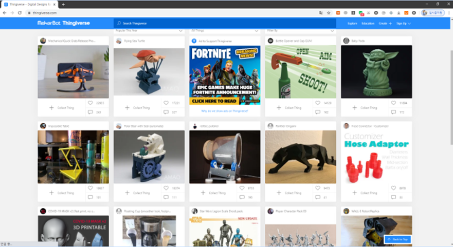453x247 pixels.
Task: Open the Hose Adaptor customizer thumbnail
Action: click(x=376, y=157)
